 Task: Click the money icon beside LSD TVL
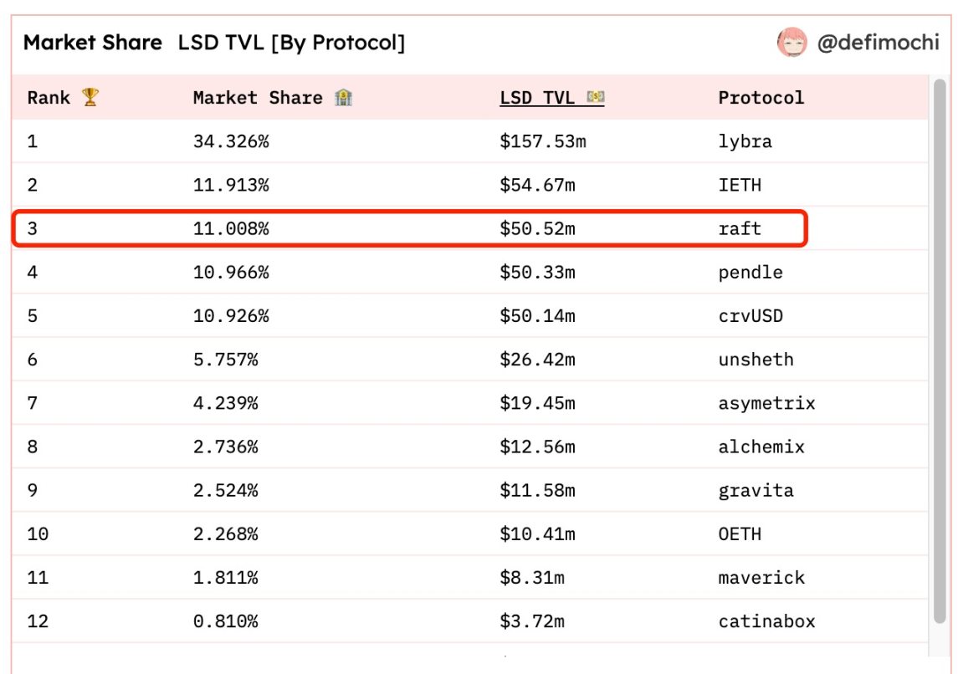(596, 98)
